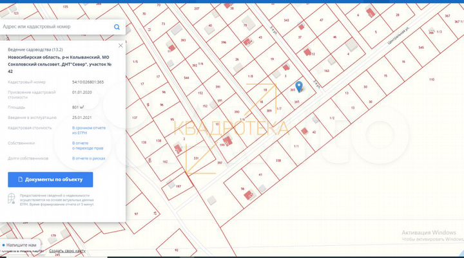Click the cadastral value date 01.01.2020
464x258 pixels.
82,93
